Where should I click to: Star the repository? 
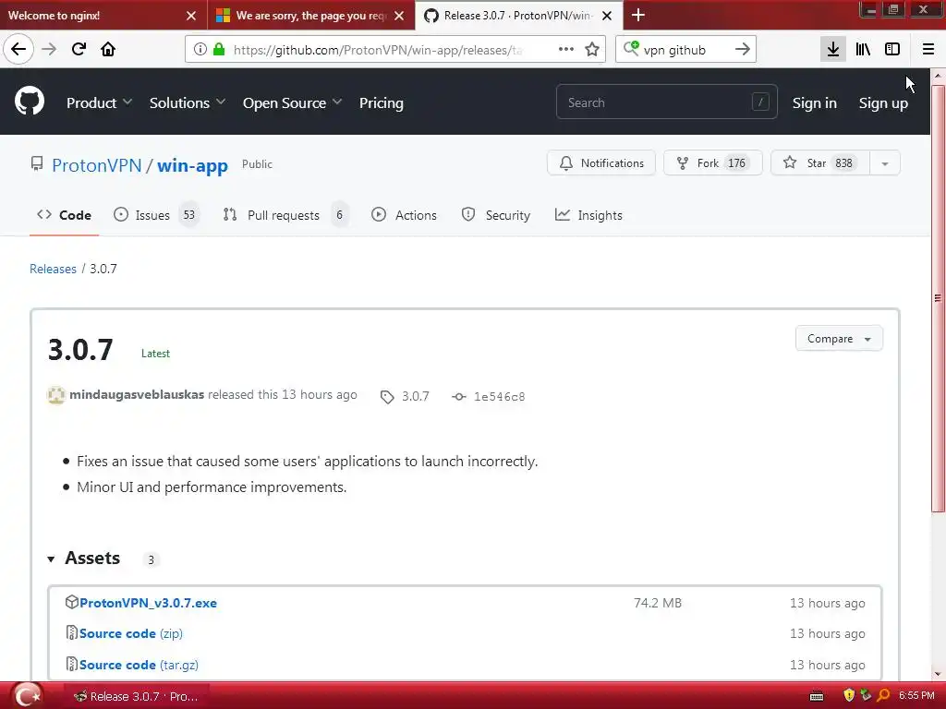pyautogui.click(x=820, y=163)
